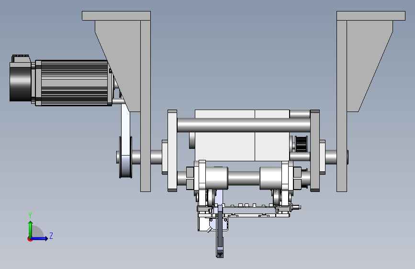The image size is (415, 269).
Task: Click the red X axis dot at triad origin
Action: [30, 239]
